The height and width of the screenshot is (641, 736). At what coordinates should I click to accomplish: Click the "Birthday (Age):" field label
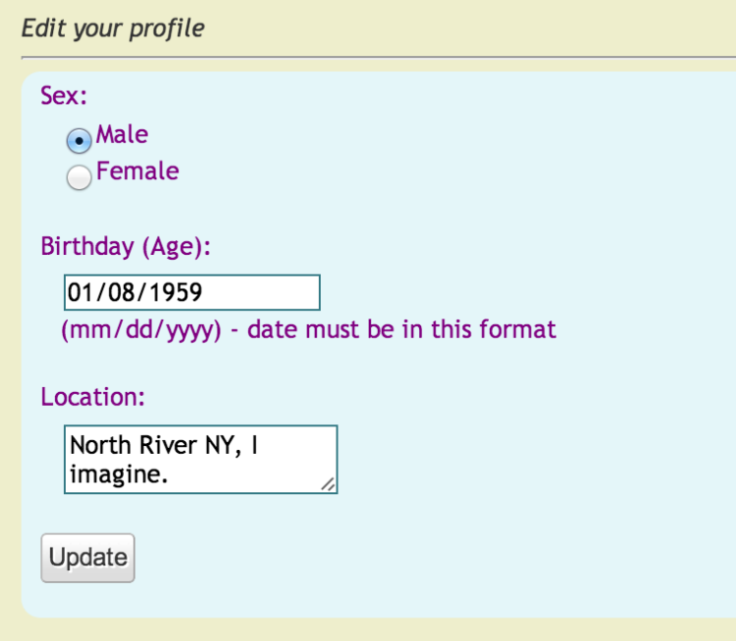coord(127,246)
